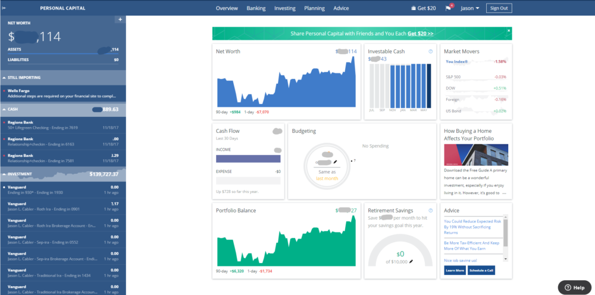Open Investable Cash help question icon

(430, 52)
